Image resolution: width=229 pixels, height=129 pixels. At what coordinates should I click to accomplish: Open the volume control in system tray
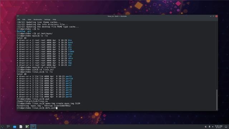206,126
